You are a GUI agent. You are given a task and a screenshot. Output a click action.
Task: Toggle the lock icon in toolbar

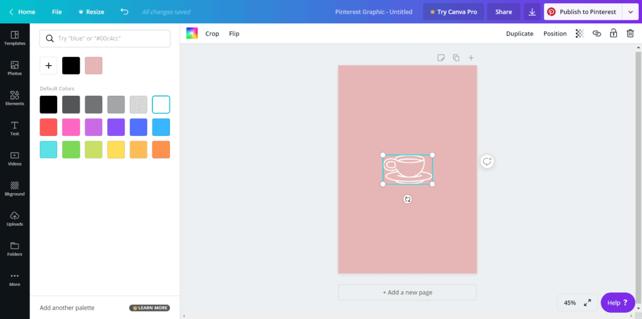point(613,33)
